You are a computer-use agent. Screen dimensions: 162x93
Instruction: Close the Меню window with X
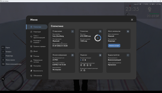[x=132, y=20]
